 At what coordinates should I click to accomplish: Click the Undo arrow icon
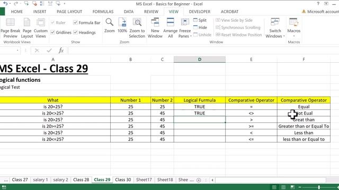point(6,4)
